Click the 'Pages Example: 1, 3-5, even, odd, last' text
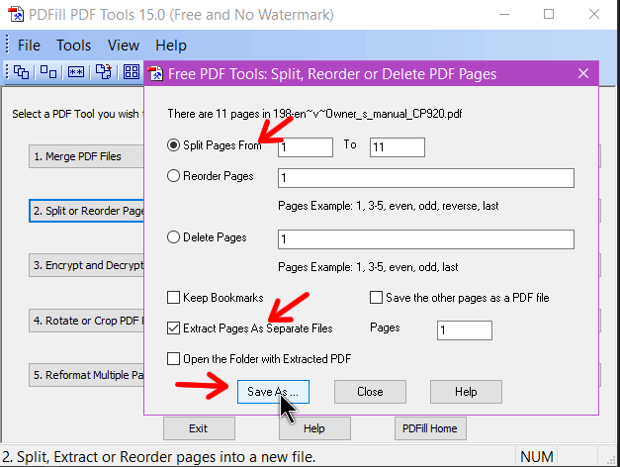Image resolution: width=620 pixels, height=467 pixels. pyautogui.click(x=368, y=267)
